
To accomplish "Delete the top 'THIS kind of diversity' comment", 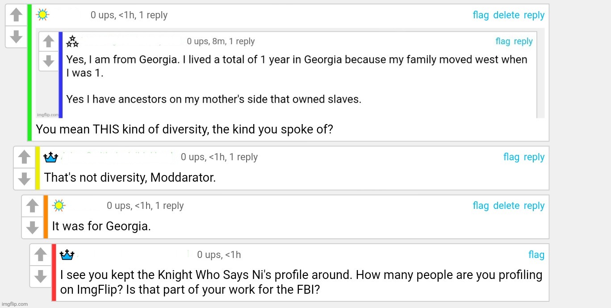I will (x=506, y=15).
